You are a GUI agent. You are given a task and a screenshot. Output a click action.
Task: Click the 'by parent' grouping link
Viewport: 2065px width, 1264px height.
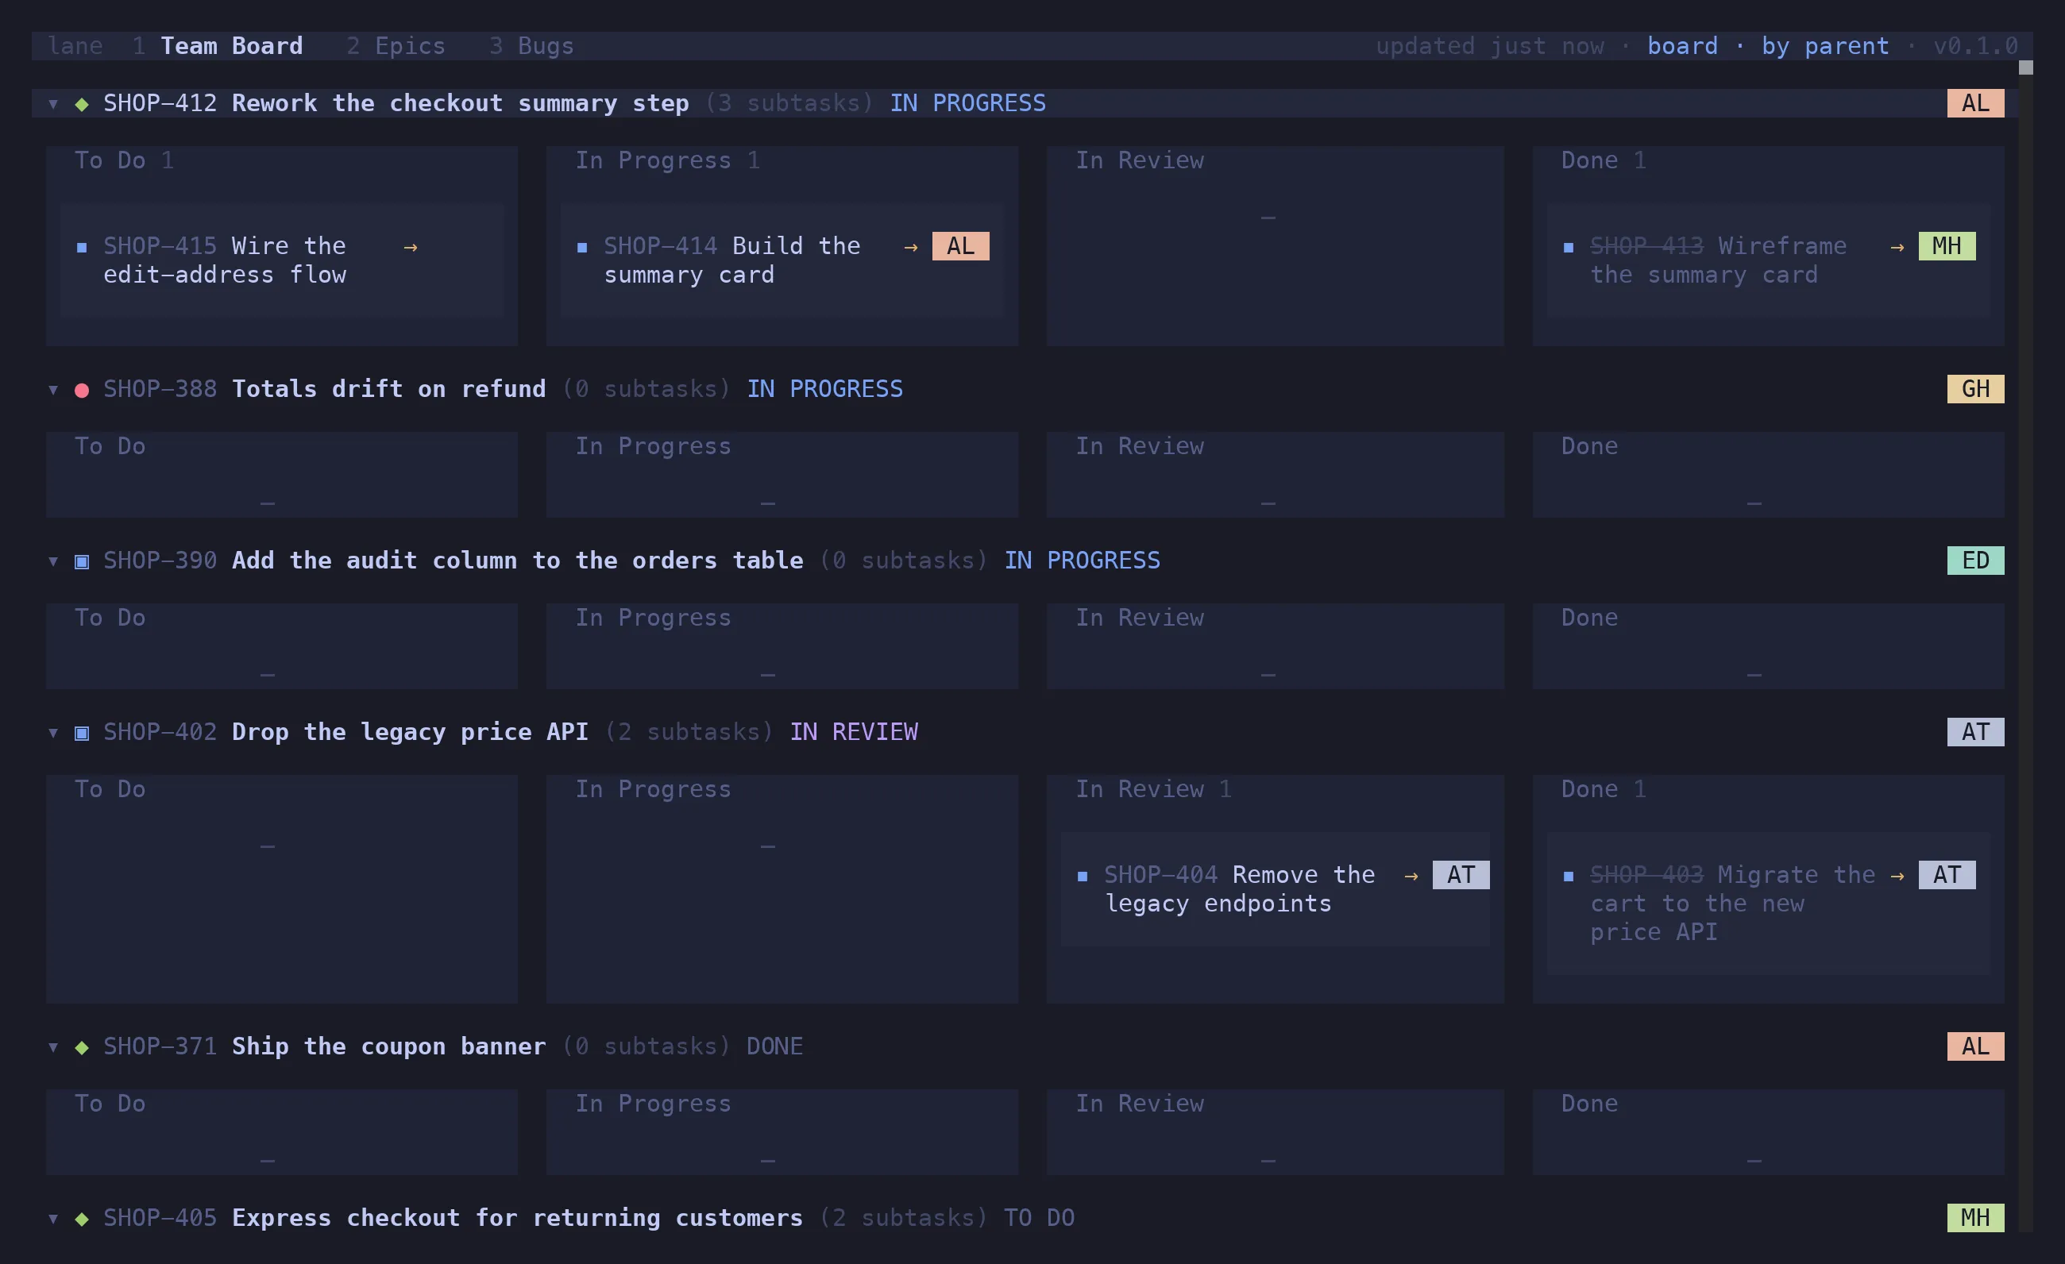[x=1825, y=46]
